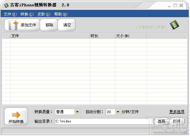Open the 更多选项 link
The width and height of the screenshot is (190, 136).
click(177, 112)
